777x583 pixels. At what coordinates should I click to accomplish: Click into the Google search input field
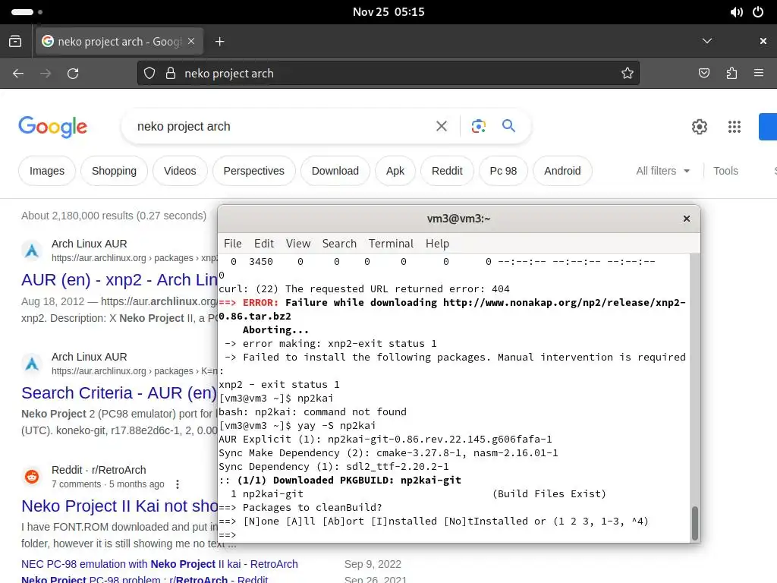pos(282,127)
